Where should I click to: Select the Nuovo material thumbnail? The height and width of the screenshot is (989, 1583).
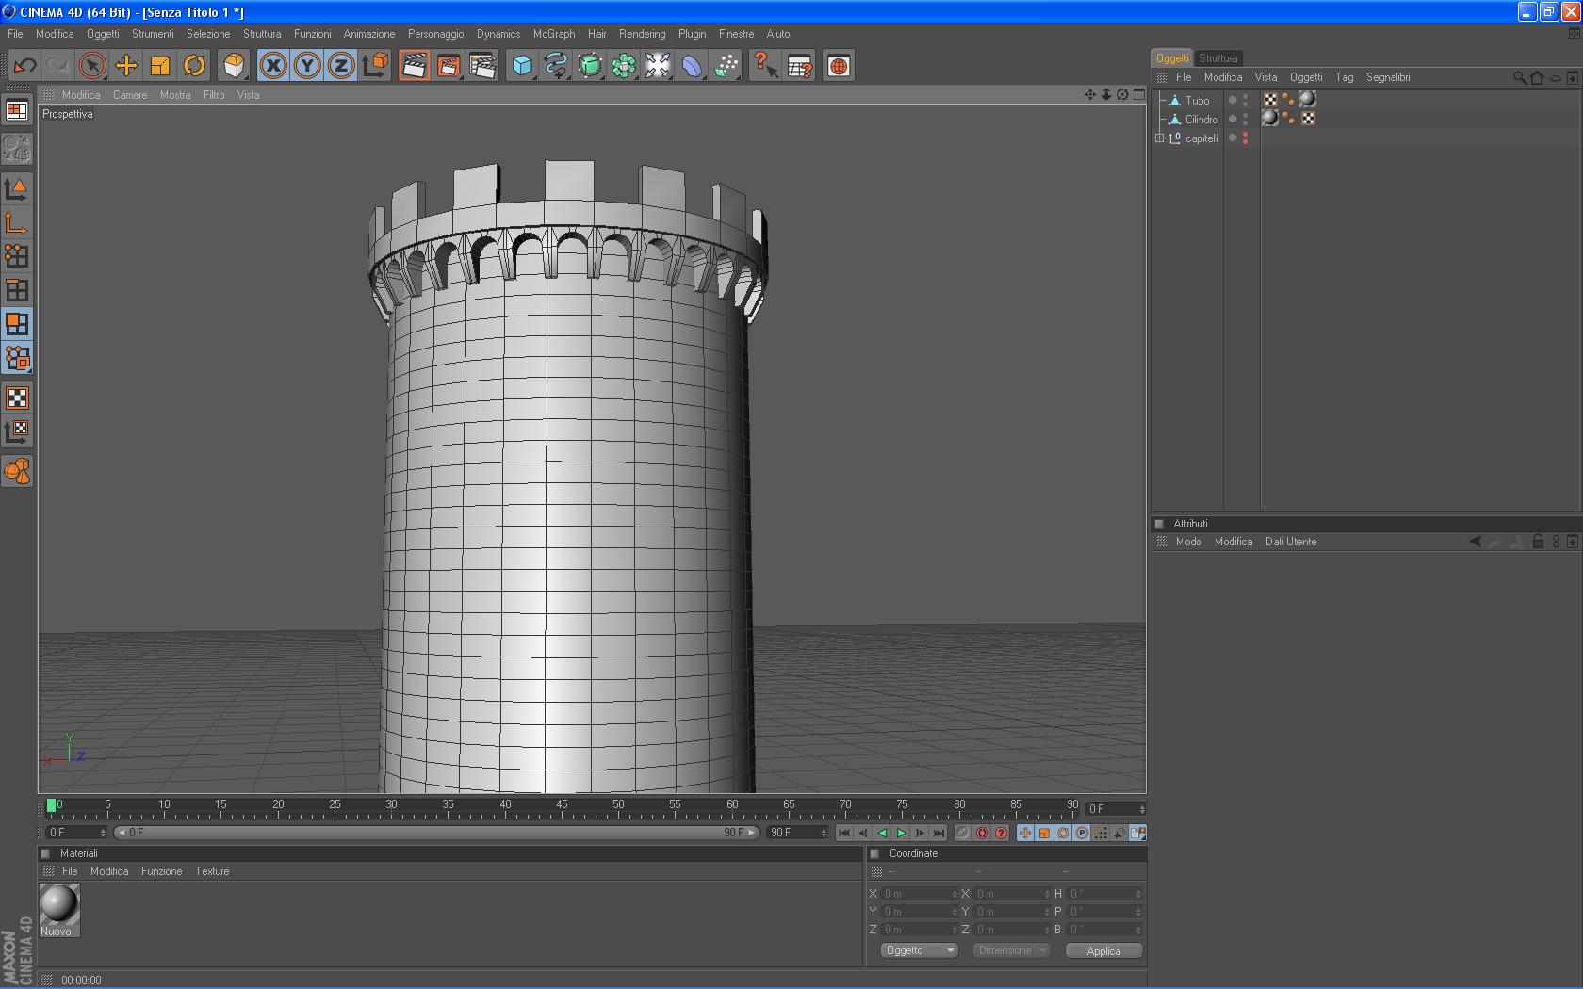coord(58,905)
